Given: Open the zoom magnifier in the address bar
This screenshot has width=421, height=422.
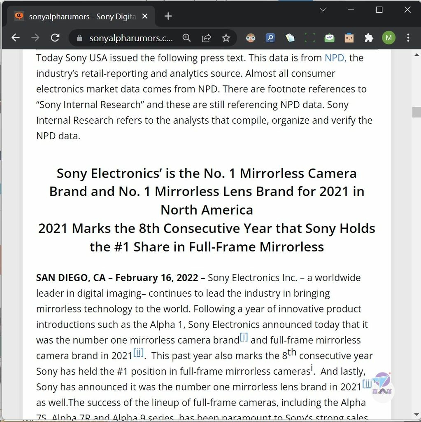Looking at the screenshot, I should 186,38.
